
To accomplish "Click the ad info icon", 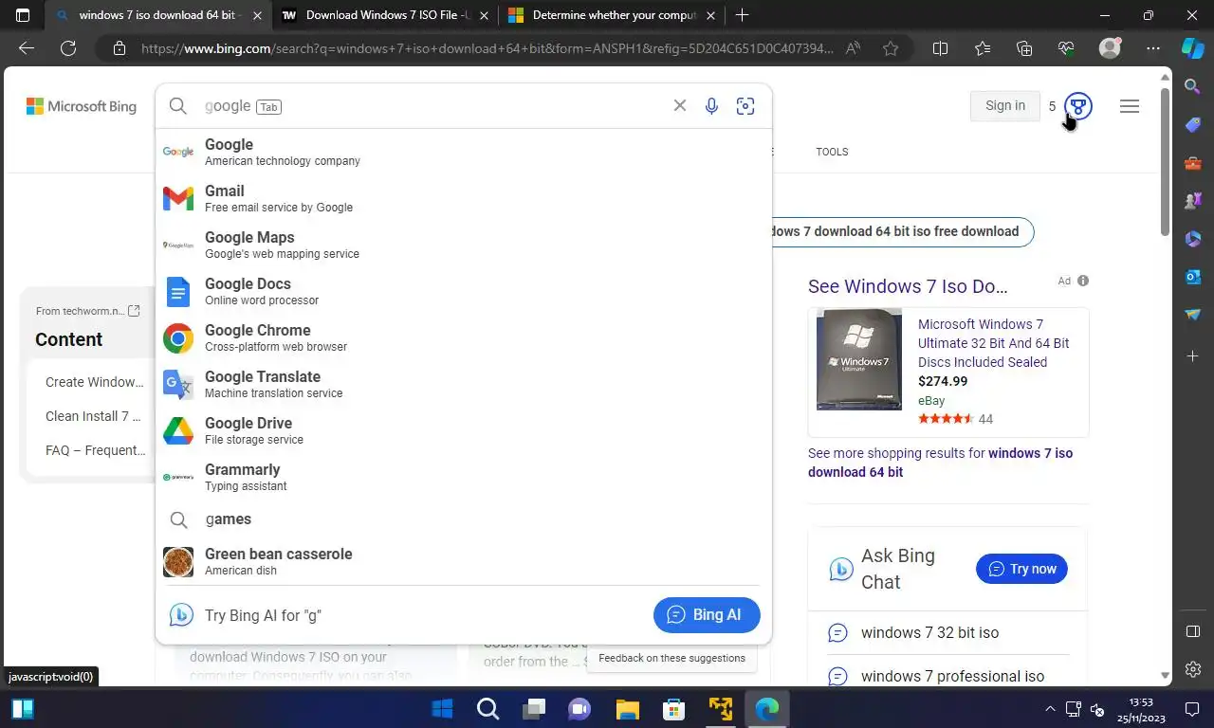I will pyautogui.click(x=1083, y=281).
